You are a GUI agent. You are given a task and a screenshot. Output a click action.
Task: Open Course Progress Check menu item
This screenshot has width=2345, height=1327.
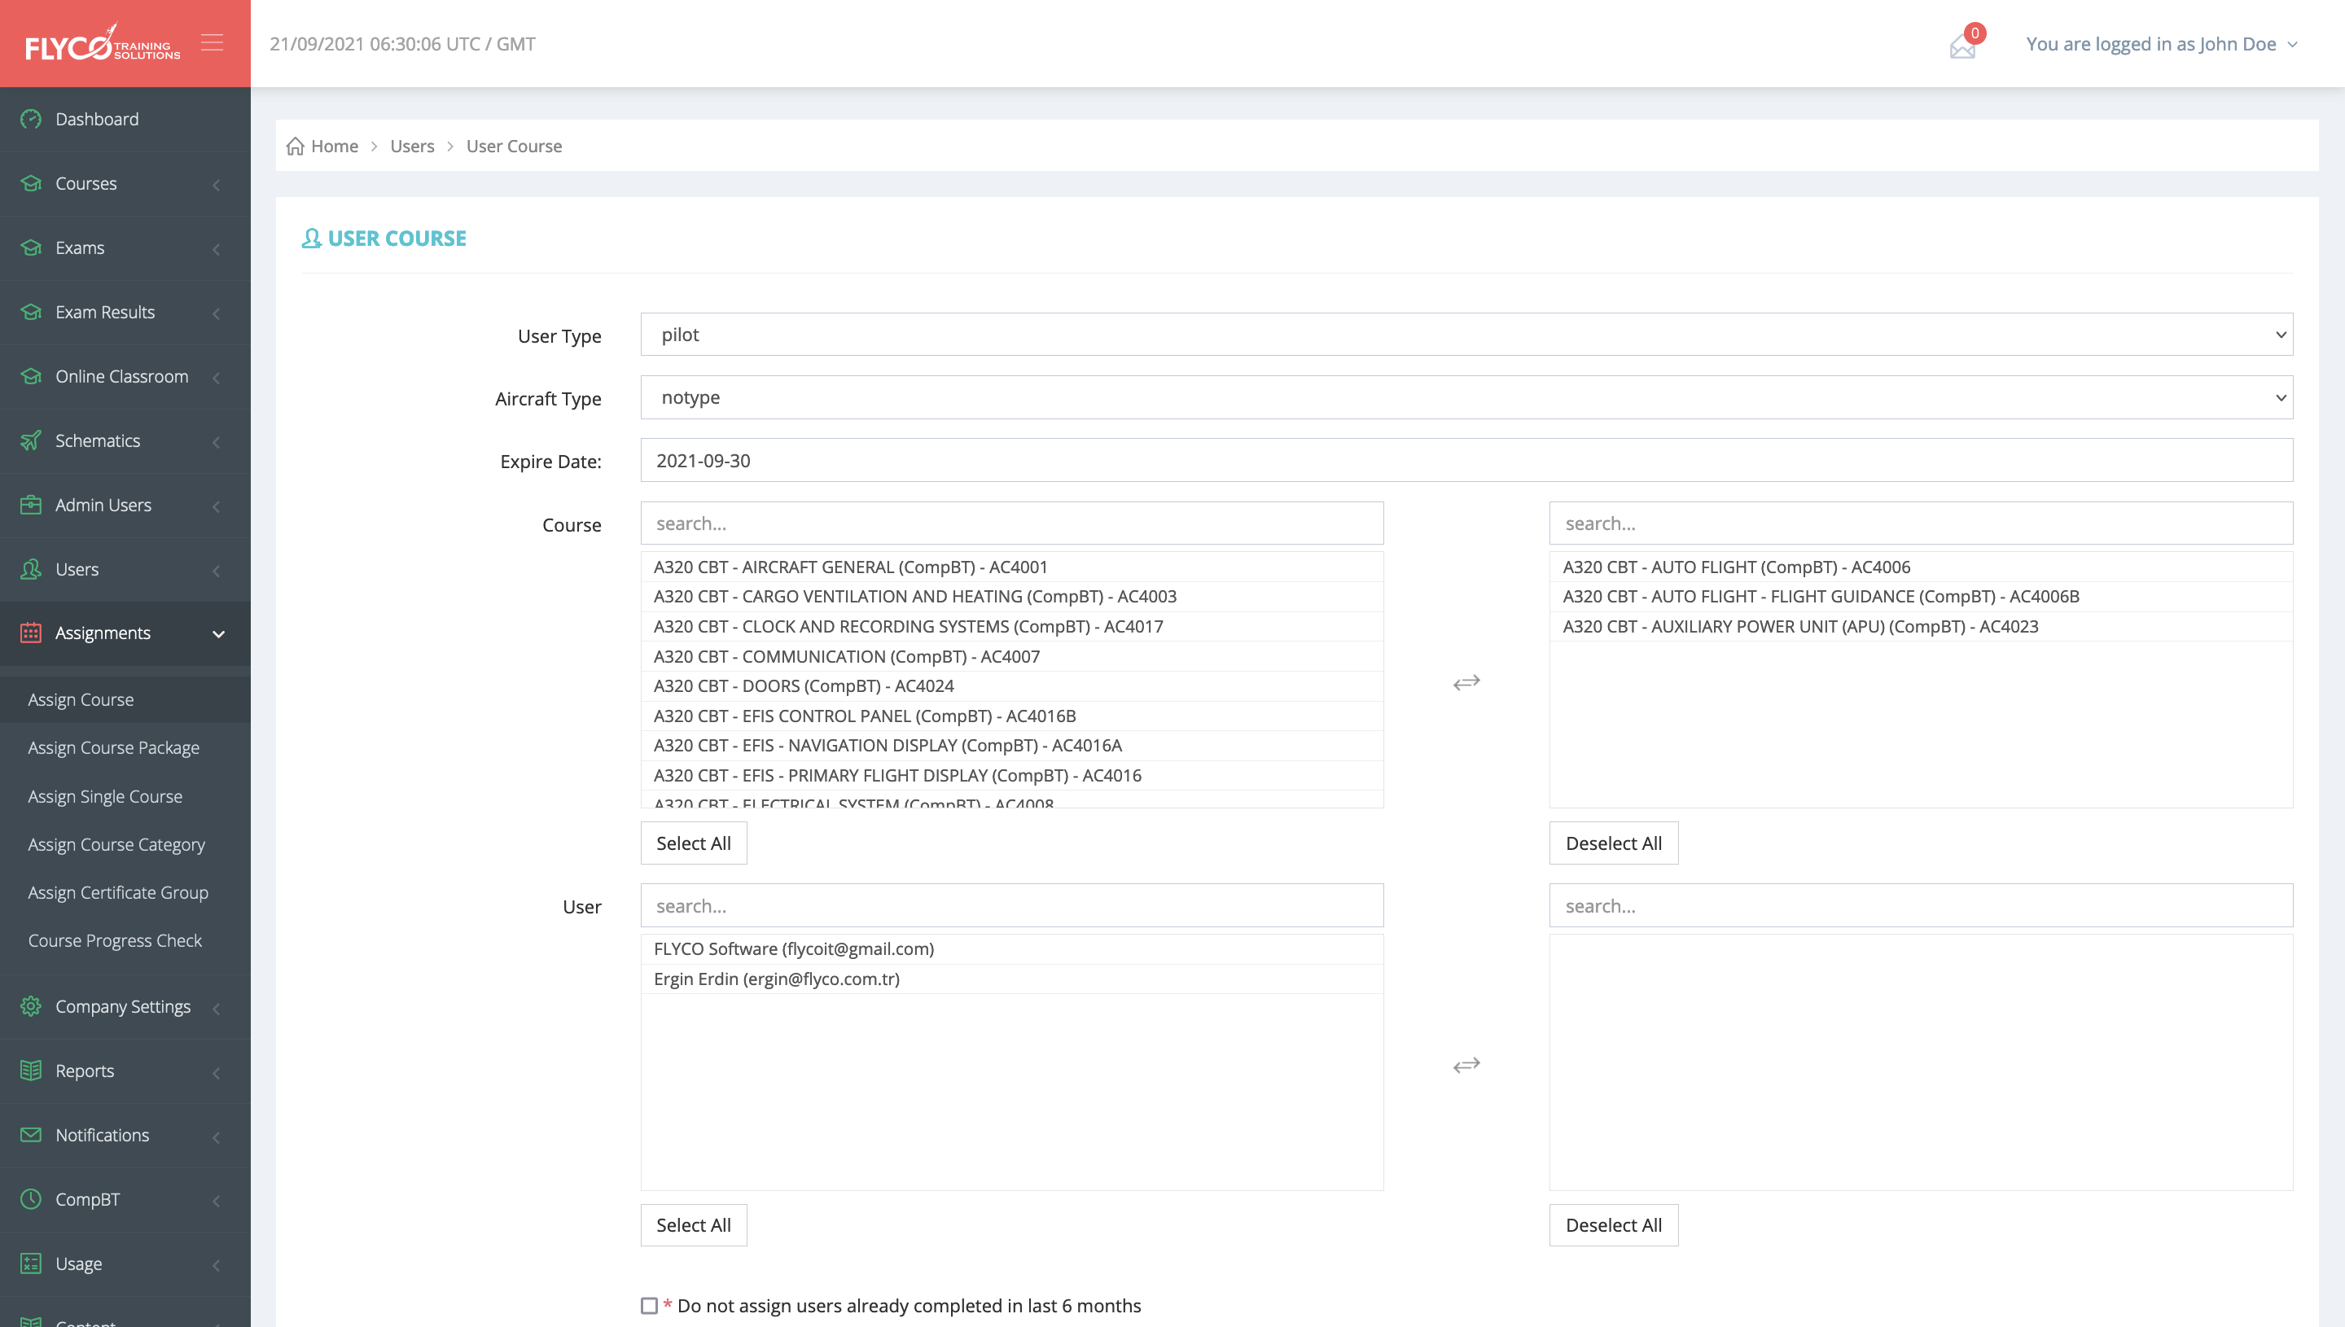pos(115,939)
